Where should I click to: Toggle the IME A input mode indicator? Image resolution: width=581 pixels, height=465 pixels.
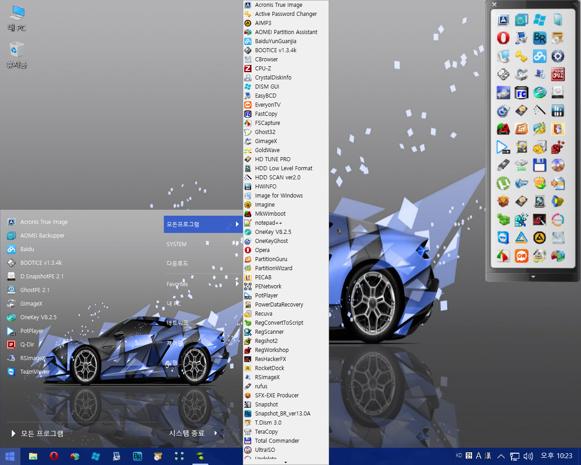tap(478, 456)
